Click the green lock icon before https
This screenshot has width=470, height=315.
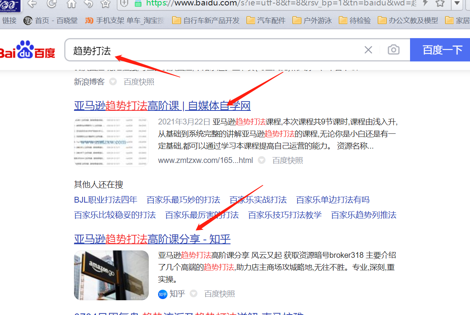[137, 3]
